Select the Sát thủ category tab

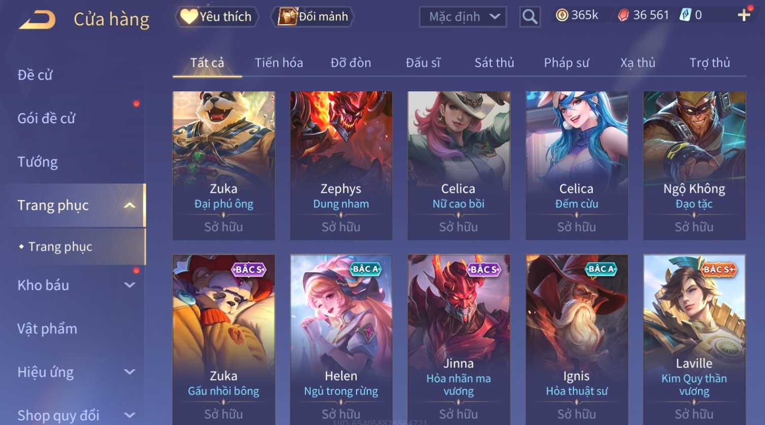pyautogui.click(x=494, y=63)
